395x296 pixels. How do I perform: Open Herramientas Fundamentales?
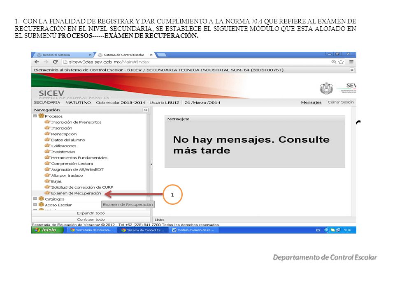79,158
